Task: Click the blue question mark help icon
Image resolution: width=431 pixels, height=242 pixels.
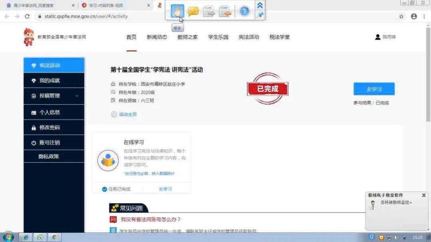Action: pyautogui.click(x=244, y=11)
